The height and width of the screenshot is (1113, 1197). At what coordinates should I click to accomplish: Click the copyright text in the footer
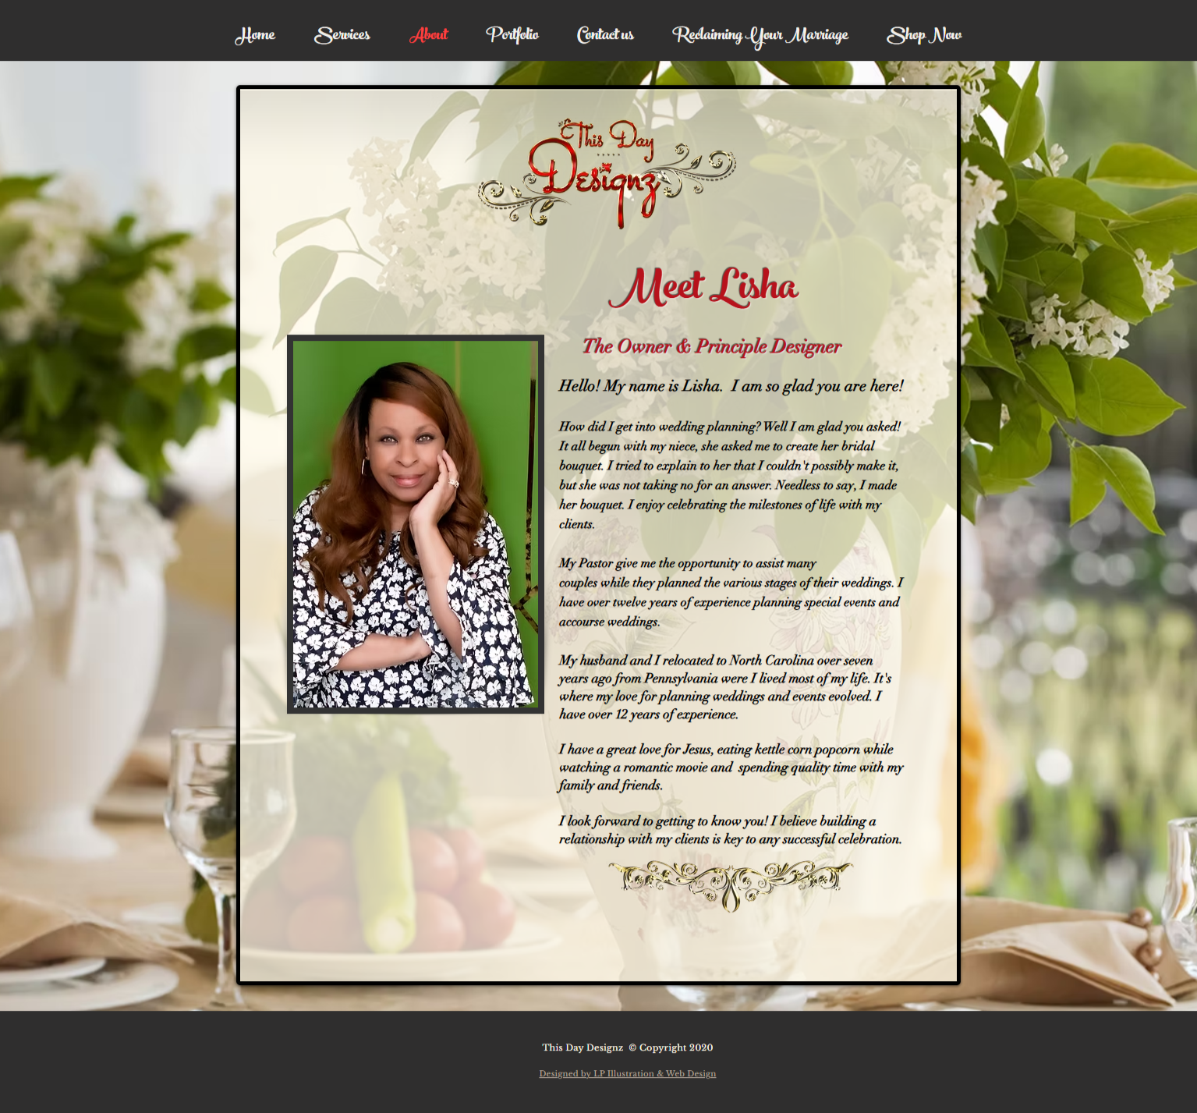(627, 1047)
